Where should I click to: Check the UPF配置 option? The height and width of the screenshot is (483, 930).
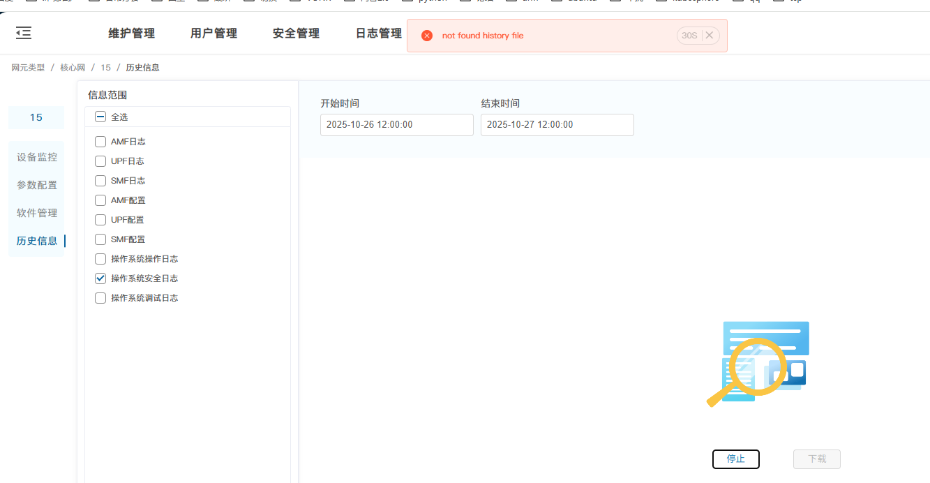click(100, 220)
